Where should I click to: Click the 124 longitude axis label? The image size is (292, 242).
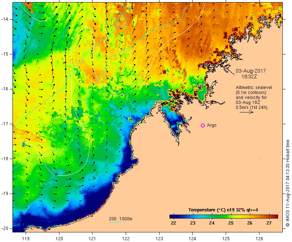(192, 238)
